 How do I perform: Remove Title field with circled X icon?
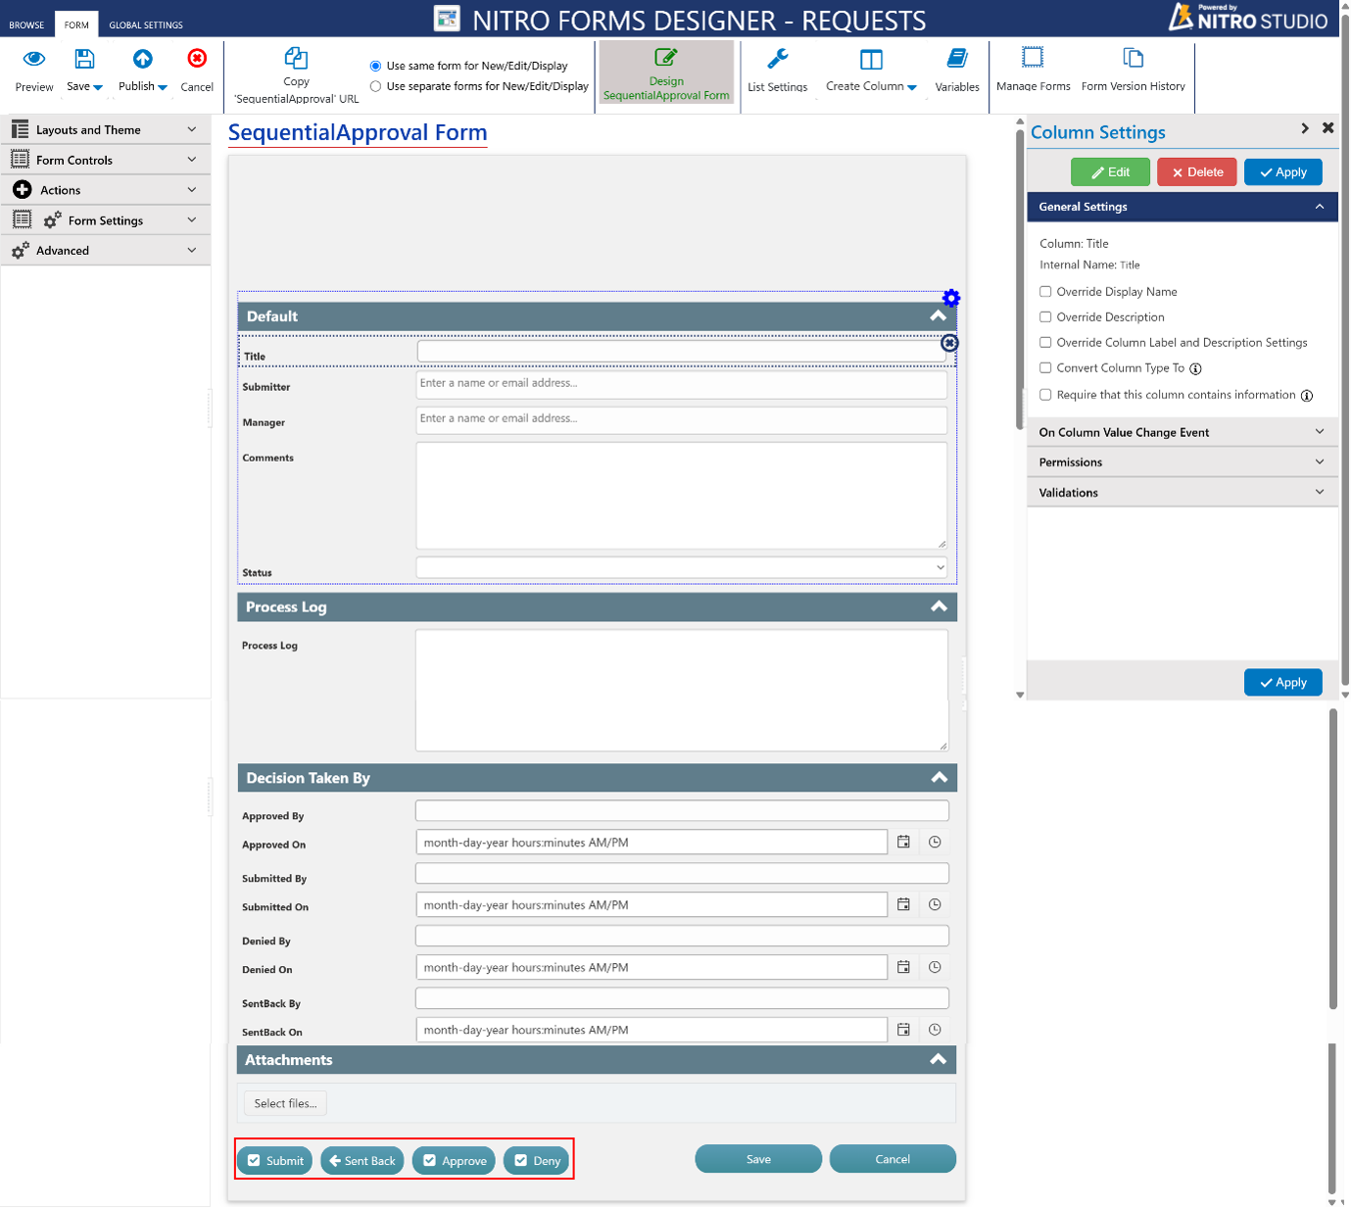click(x=949, y=343)
